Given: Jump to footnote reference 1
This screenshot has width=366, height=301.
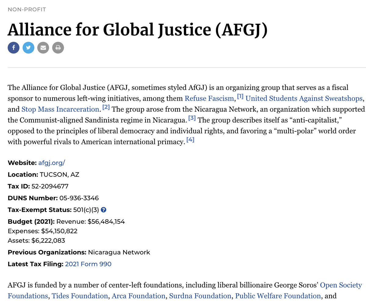Looking at the screenshot, I should (x=240, y=97).
